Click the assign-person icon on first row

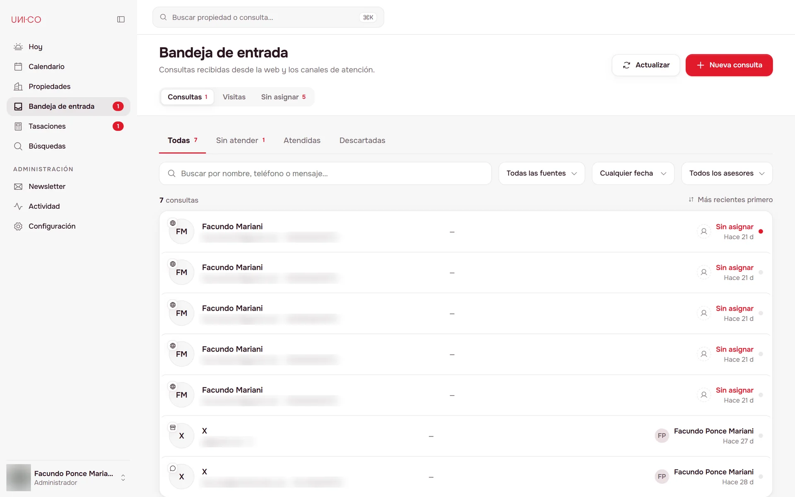pyautogui.click(x=704, y=232)
